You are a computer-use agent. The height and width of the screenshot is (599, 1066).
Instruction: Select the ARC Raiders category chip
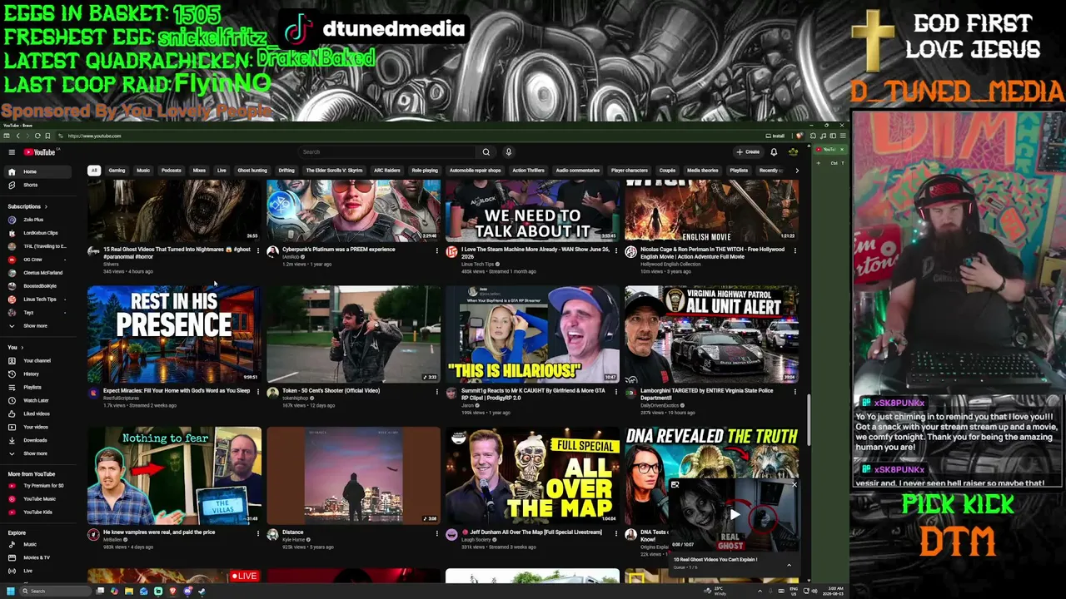pos(387,171)
